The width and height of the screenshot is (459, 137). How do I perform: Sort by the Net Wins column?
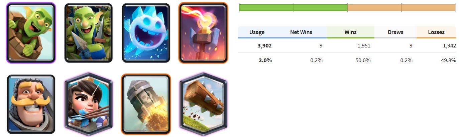point(301,32)
